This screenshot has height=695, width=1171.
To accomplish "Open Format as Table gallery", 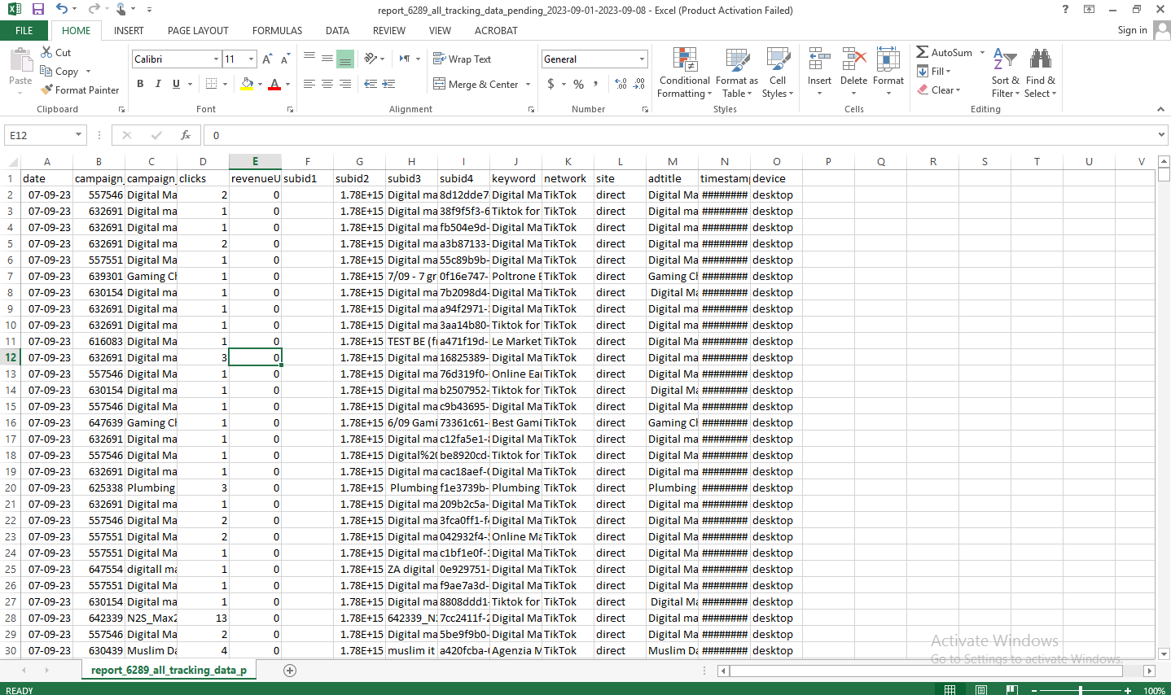I will (x=737, y=72).
